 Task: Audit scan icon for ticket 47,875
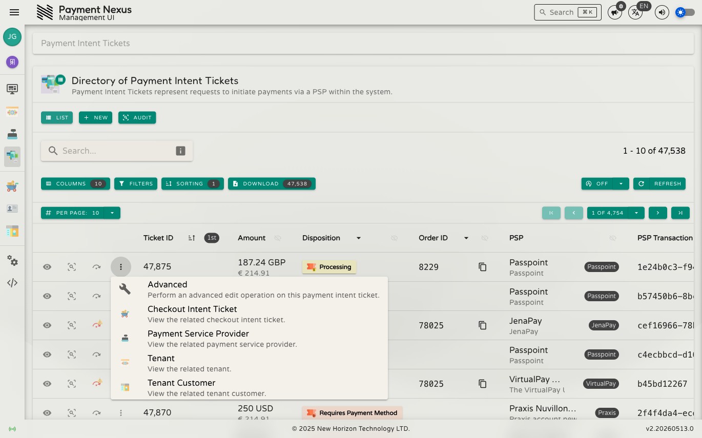pyautogui.click(x=72, y=267)
